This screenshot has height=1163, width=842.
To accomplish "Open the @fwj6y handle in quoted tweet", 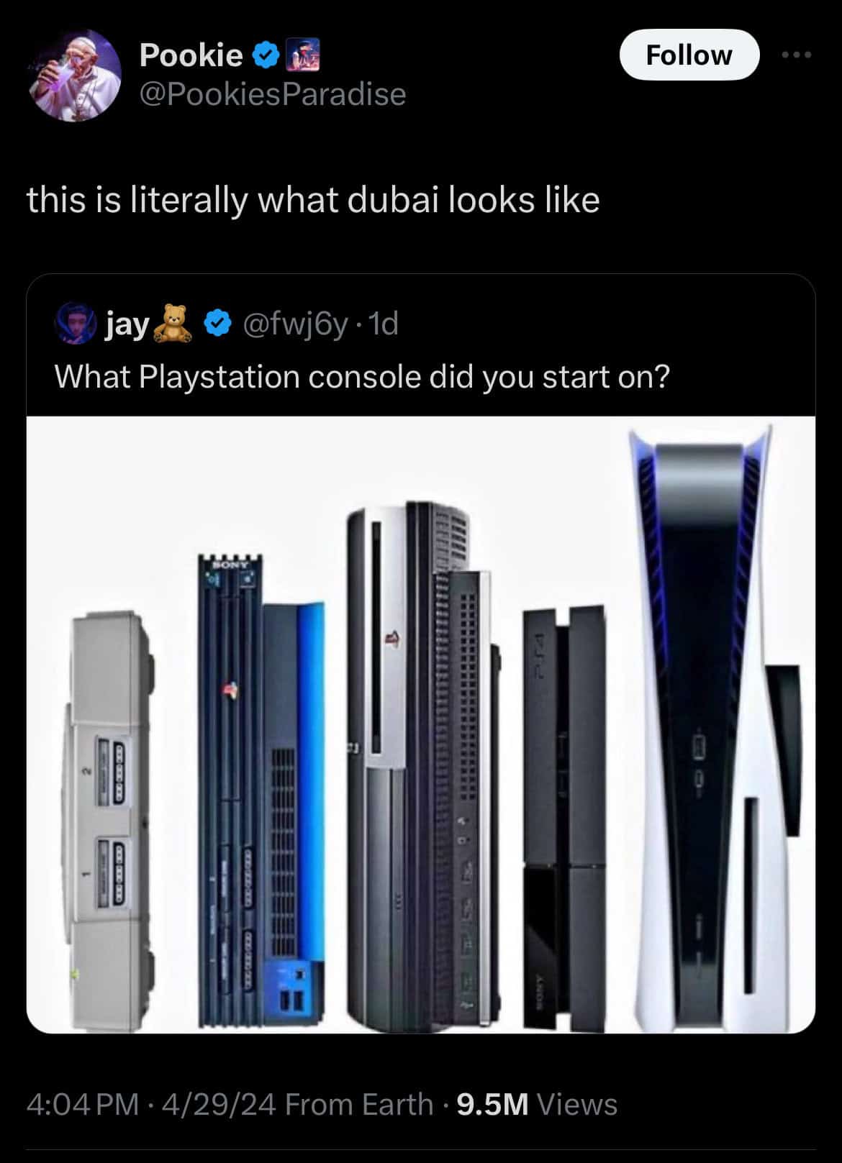I will 297,325.
